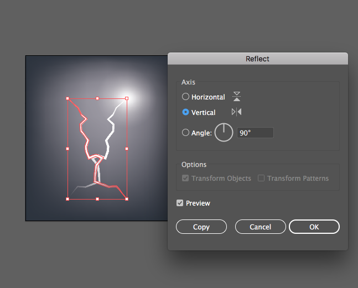Select the Vertical axis radio button
Viewport: 358px width, 288px height.
point(185,112)
